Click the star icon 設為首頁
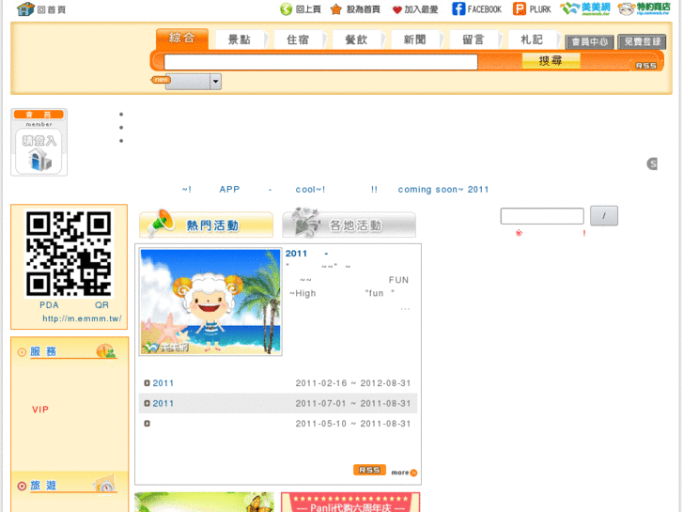The image size is (683, 512). click(x=355, y=9)
